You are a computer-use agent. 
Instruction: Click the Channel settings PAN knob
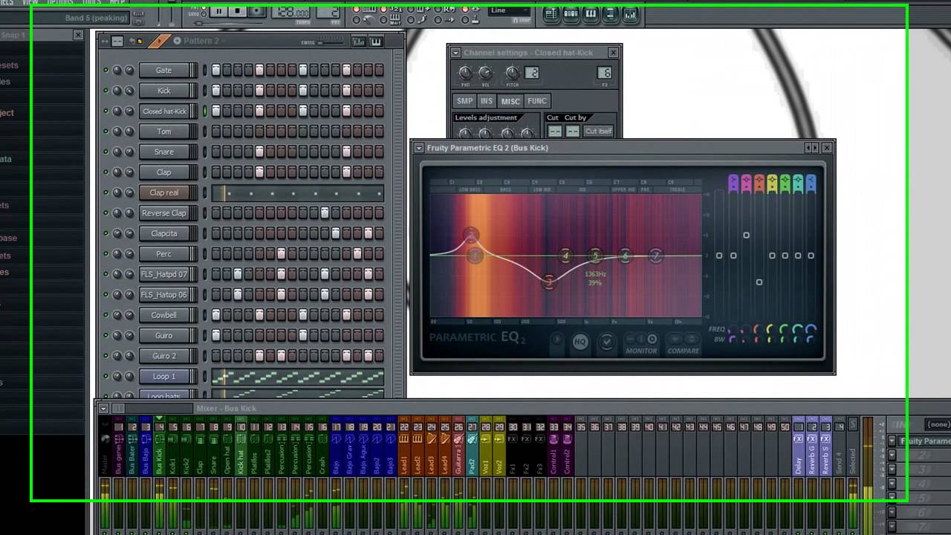[465, 73]
